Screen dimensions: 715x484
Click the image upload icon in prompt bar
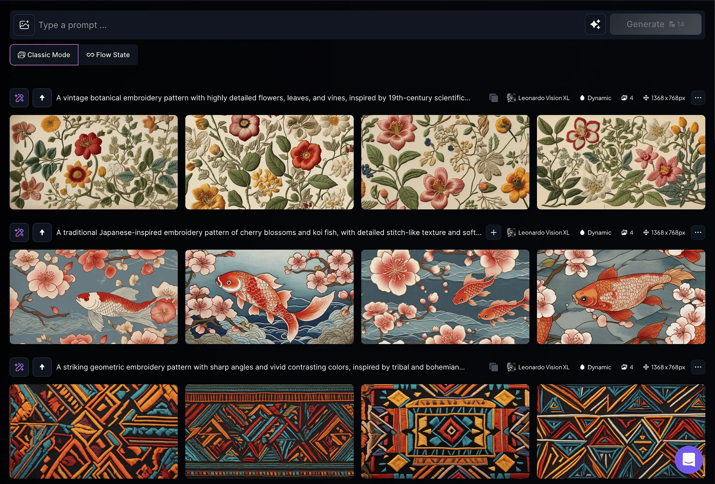tap(24, 25)
